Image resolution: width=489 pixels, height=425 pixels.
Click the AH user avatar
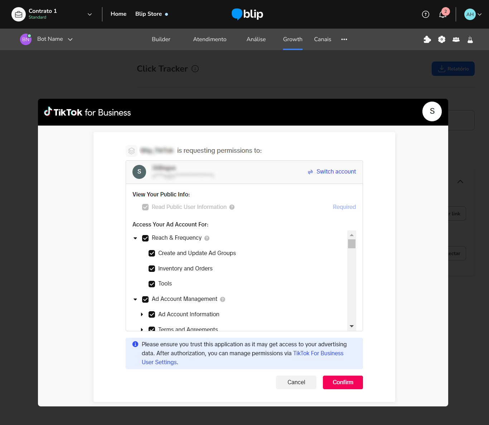point(470,14)
